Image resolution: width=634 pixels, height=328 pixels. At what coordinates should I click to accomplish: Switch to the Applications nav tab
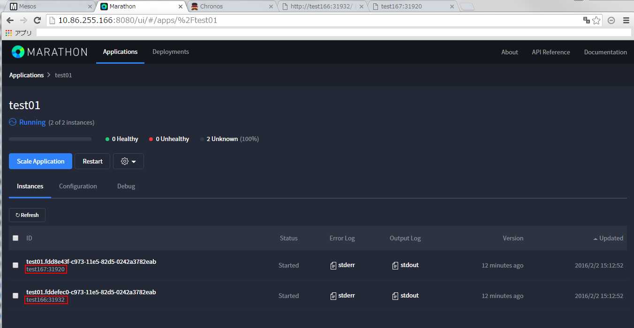pos(120,52)
